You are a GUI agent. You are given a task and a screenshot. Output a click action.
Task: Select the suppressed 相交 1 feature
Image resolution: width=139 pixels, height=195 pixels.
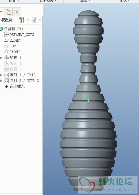pos(13,63)
